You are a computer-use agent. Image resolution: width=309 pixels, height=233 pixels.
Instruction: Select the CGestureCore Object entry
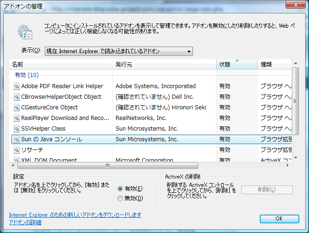coord(49,108)
